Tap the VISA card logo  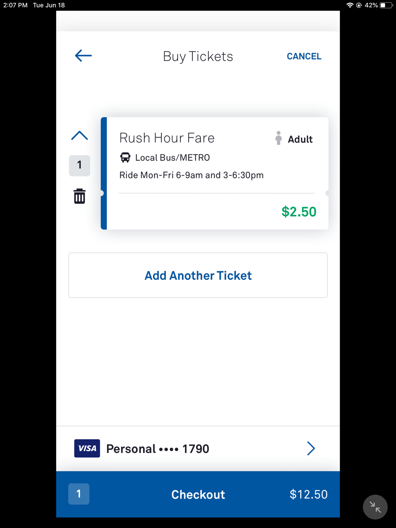(x=87, y=448)
